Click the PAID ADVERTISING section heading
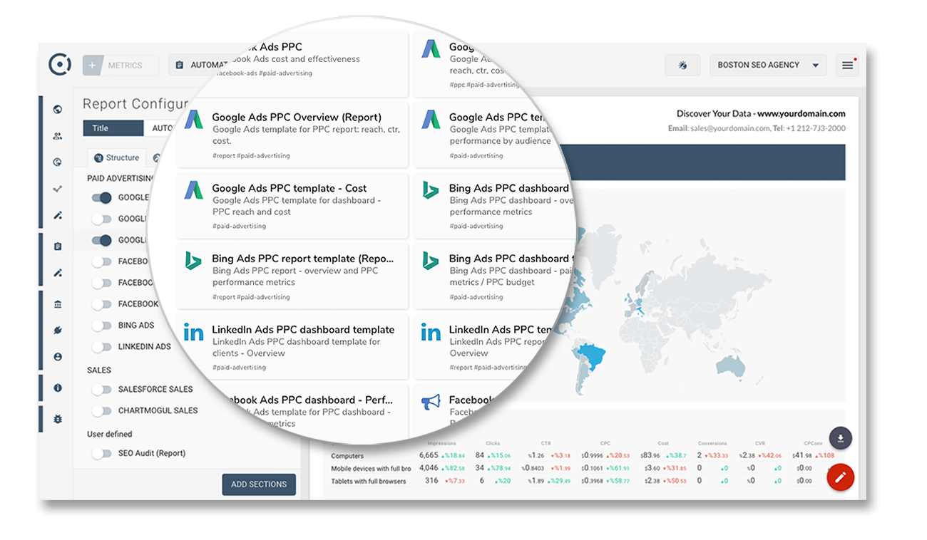Image resolution: width=927 pixels, height=540 pixels. tap(121, 178)
